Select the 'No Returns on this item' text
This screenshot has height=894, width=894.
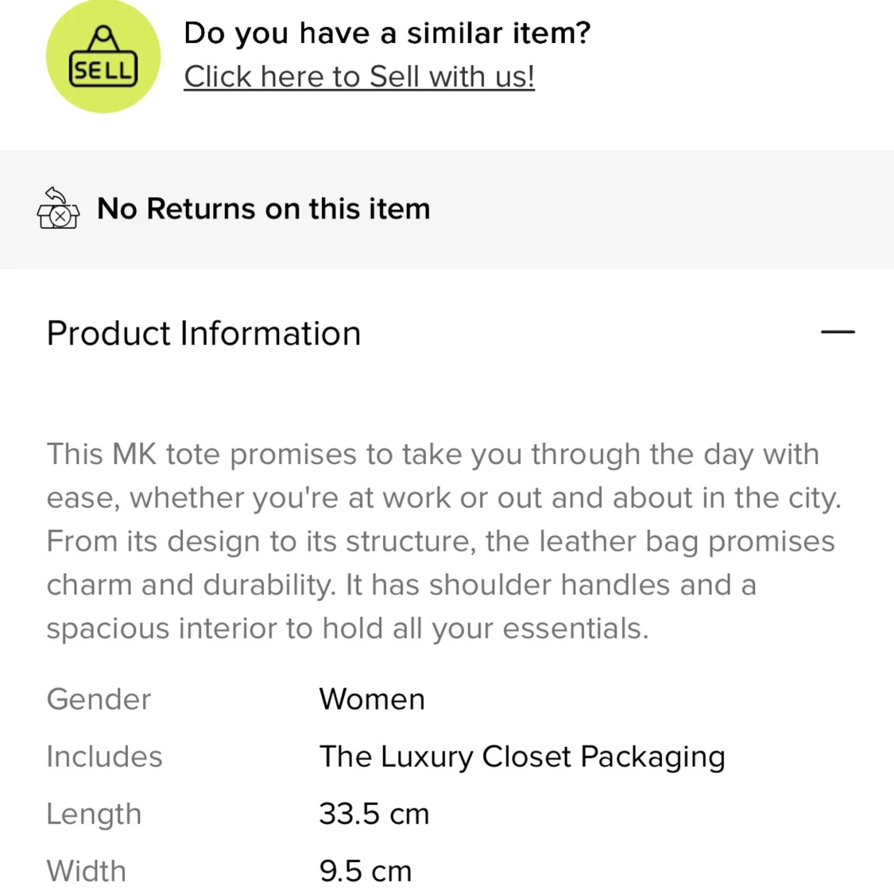point(263,209)
